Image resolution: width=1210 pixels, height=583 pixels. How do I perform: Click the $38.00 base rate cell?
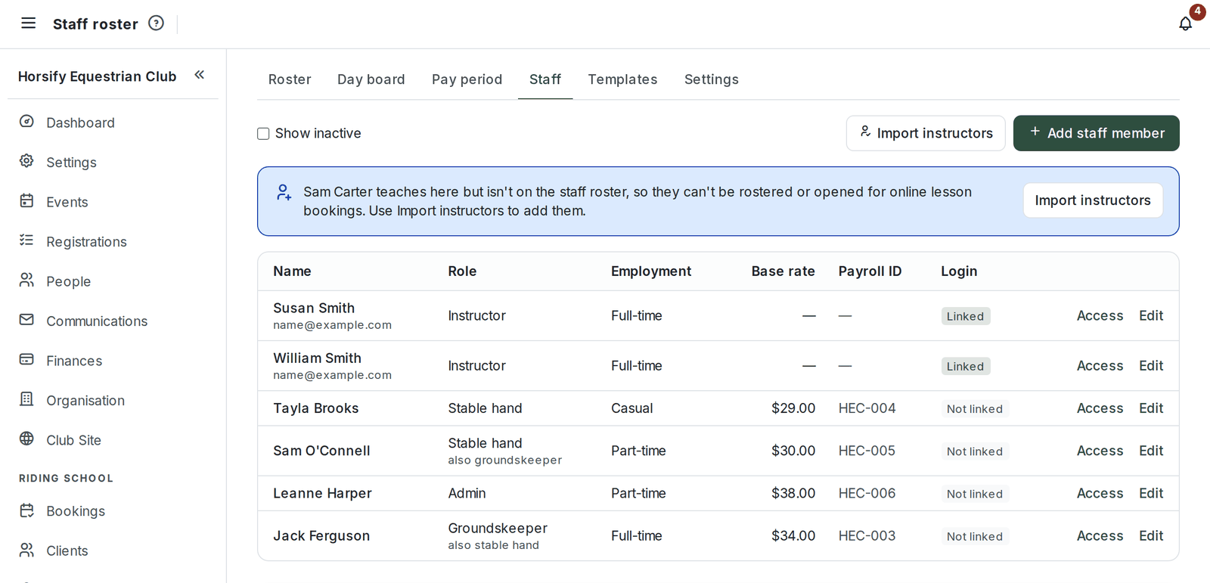793,493
